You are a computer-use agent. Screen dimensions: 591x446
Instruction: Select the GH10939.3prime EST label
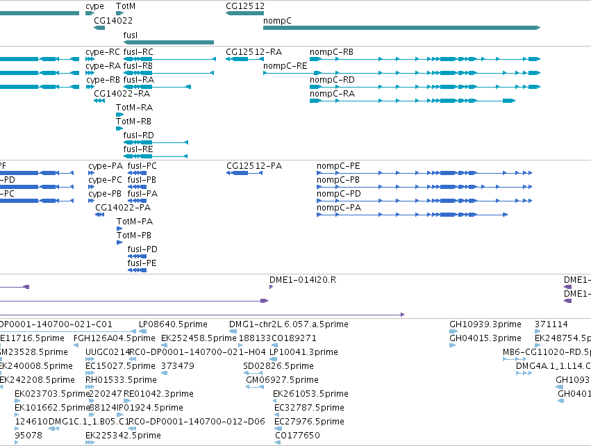click(485, 324)
